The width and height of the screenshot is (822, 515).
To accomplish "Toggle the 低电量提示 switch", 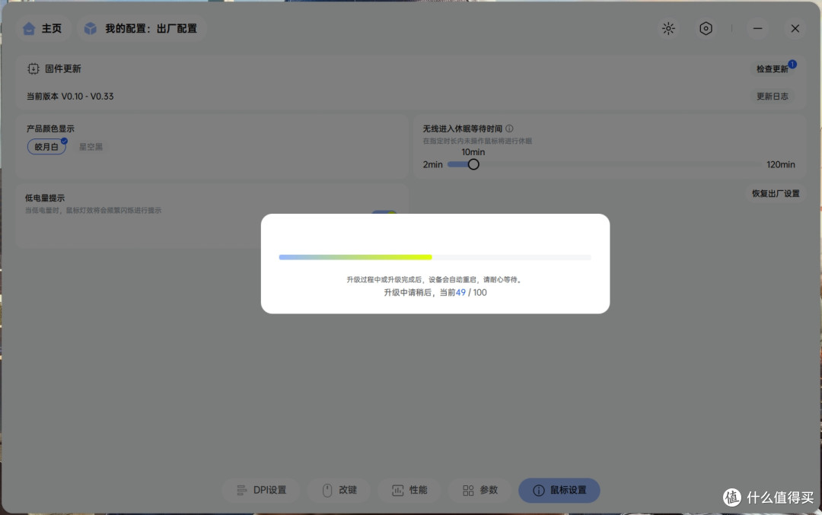I will pyautogui.click(x=384, y=213).
